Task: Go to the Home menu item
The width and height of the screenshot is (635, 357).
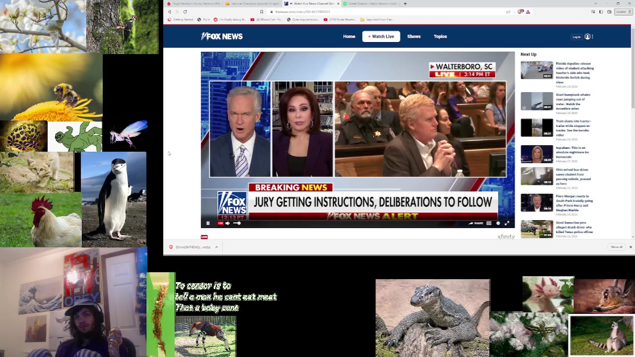Action: [x=349, y=36]
